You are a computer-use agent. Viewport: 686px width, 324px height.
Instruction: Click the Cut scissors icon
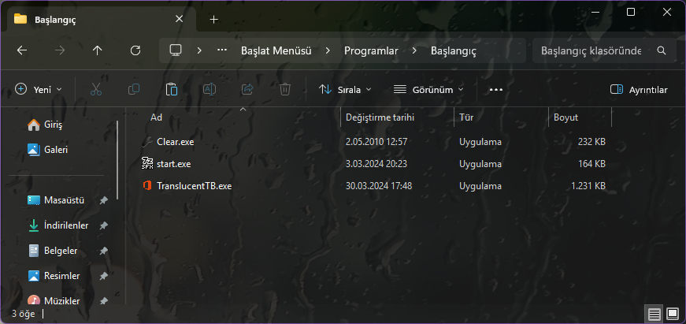point(96,90)
